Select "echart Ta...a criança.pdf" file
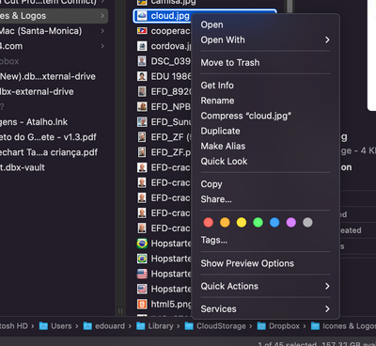 click(49, 152)
